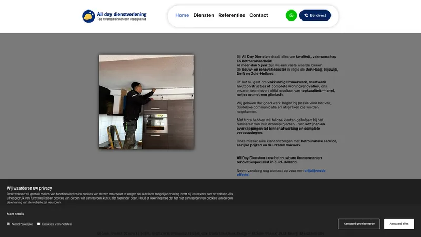Click the Wij waarderen uw privacy heading
The image size is (421, 237).
click(29, 189)
